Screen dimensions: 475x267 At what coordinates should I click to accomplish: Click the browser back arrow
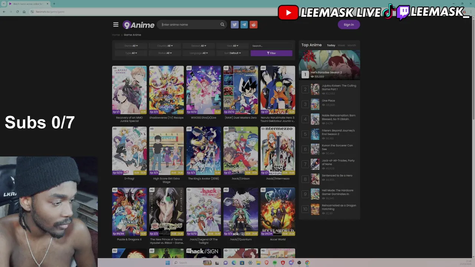point(4,11)
